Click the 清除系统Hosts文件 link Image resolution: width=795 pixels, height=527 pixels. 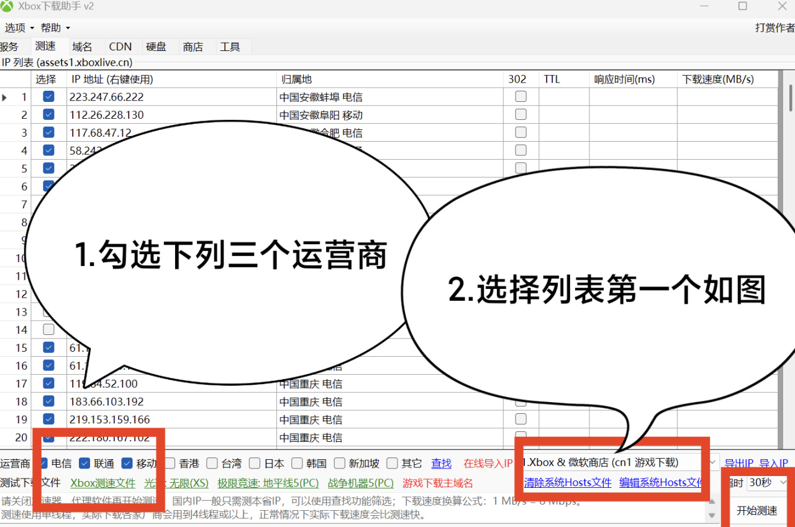(568, 482)
